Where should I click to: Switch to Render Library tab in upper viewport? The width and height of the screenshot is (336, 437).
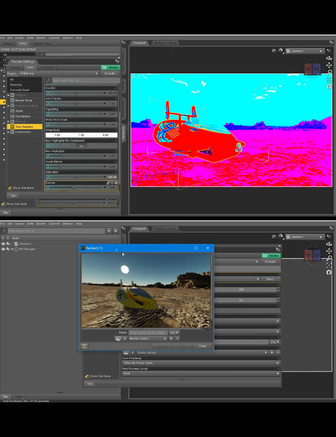tap(166, 43)
